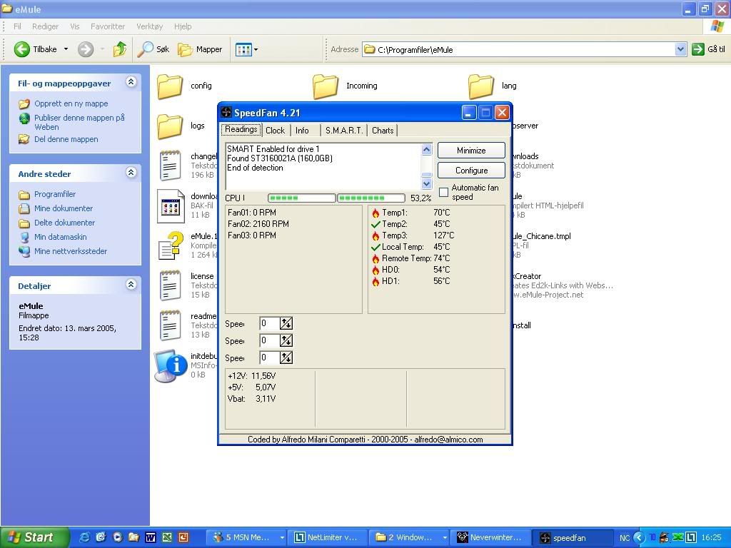Click the flame icon next to HD0
The height and width of the screenshot is (548, 731).
[x=375, y=270]
